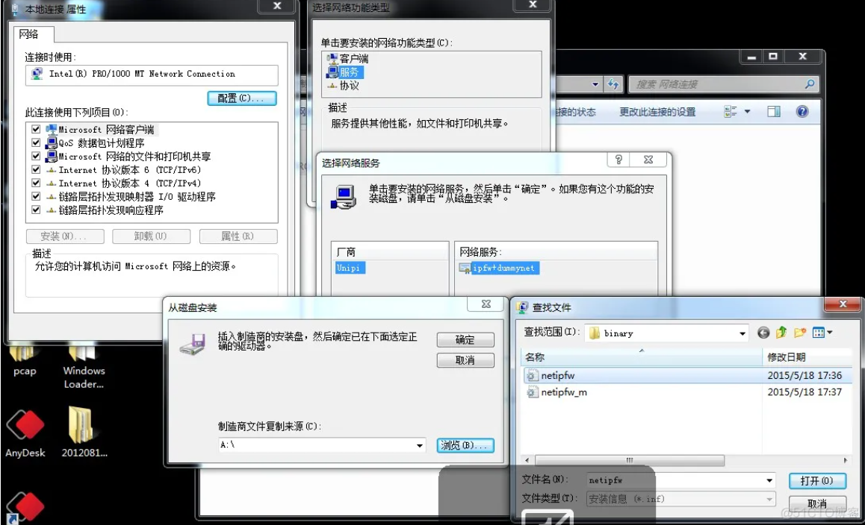This screenshot has height=525, width=865.
Task: Toggle QoS 数据包计划程序 checkbox
Action: 36,142
